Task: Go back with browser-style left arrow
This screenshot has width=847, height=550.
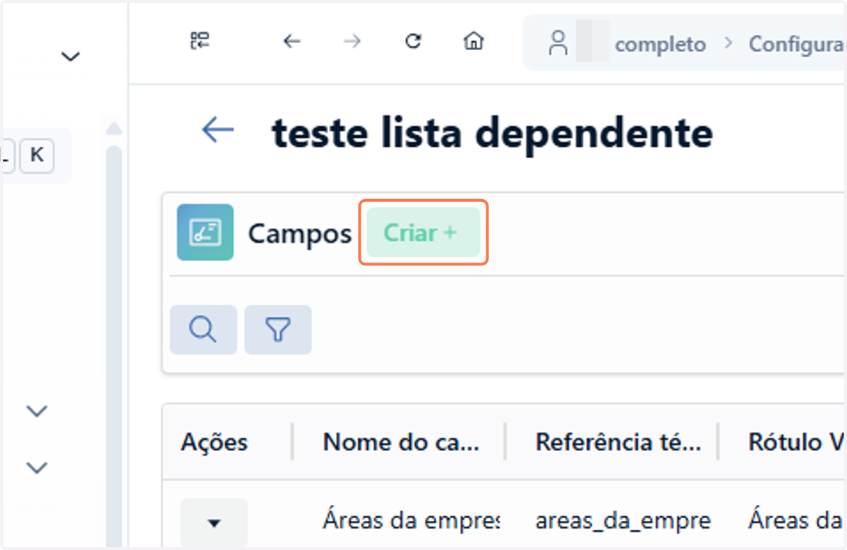Action: [292, 42]
